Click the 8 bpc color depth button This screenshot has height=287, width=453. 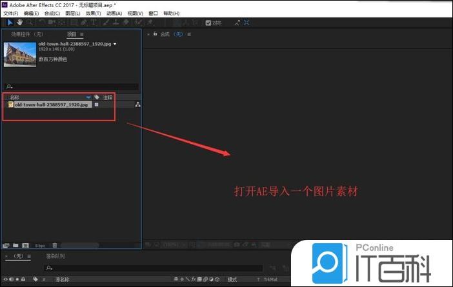pyautogui.click(x=40, y=246)
